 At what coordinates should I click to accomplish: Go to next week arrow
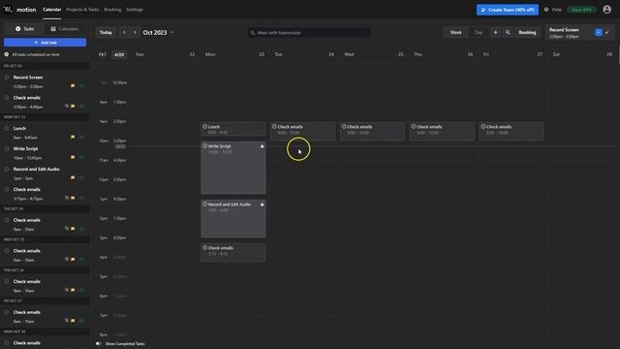[135, 32]
